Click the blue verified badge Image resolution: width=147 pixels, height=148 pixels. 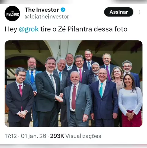[63, 10]
